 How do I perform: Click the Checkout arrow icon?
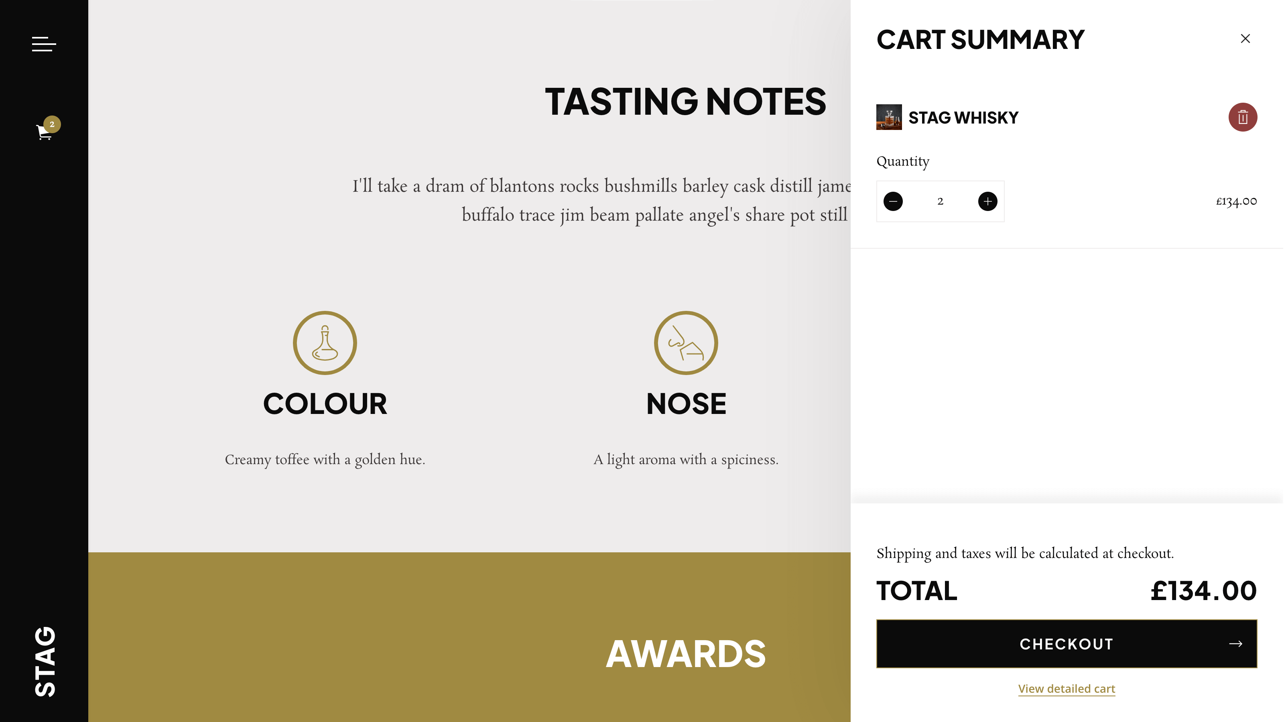point(1235,644)
